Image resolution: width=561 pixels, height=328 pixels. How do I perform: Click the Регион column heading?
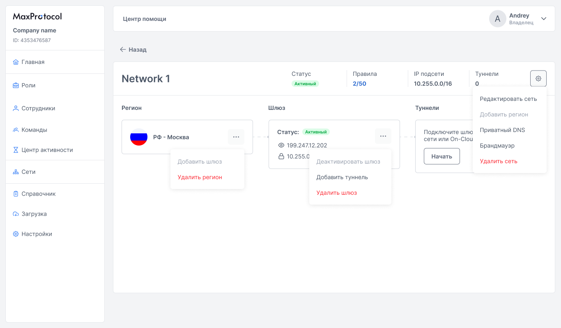click(x=131, y=108)
